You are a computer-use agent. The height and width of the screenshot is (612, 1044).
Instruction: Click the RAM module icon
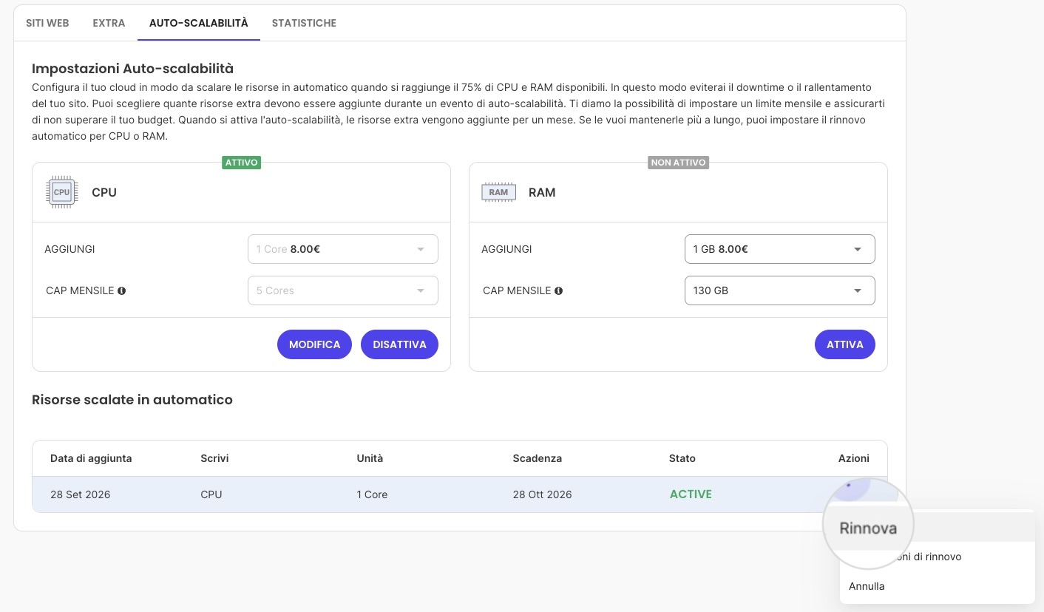pyautogui.click(x=498, y=192)
